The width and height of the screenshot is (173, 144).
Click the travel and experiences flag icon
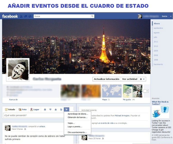pos(66,109)
